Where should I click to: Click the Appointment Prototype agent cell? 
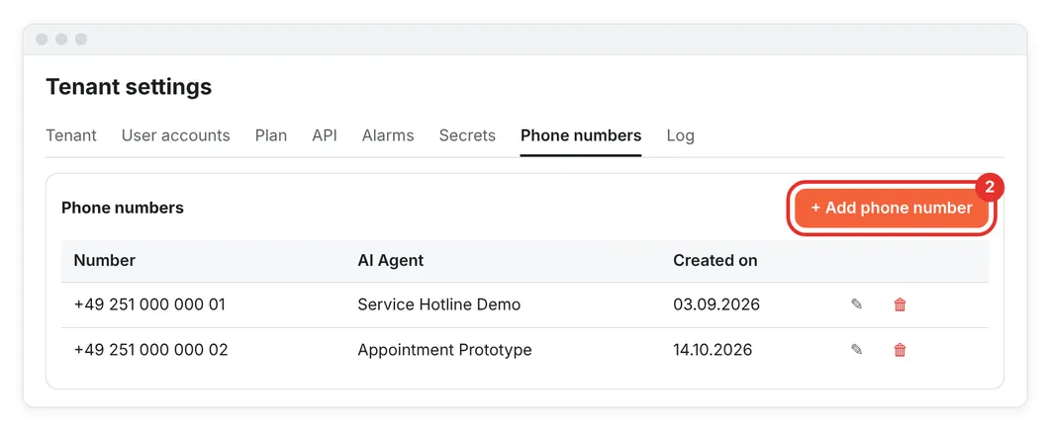444,350
